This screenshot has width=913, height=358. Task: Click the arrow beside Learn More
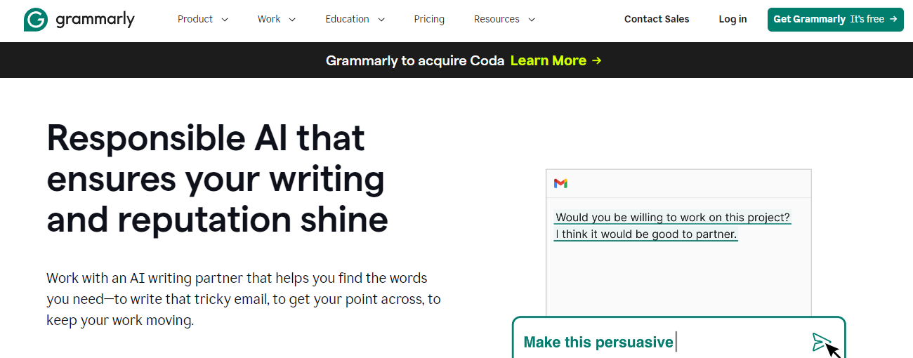pyautogui.click(x=597, y=60)
